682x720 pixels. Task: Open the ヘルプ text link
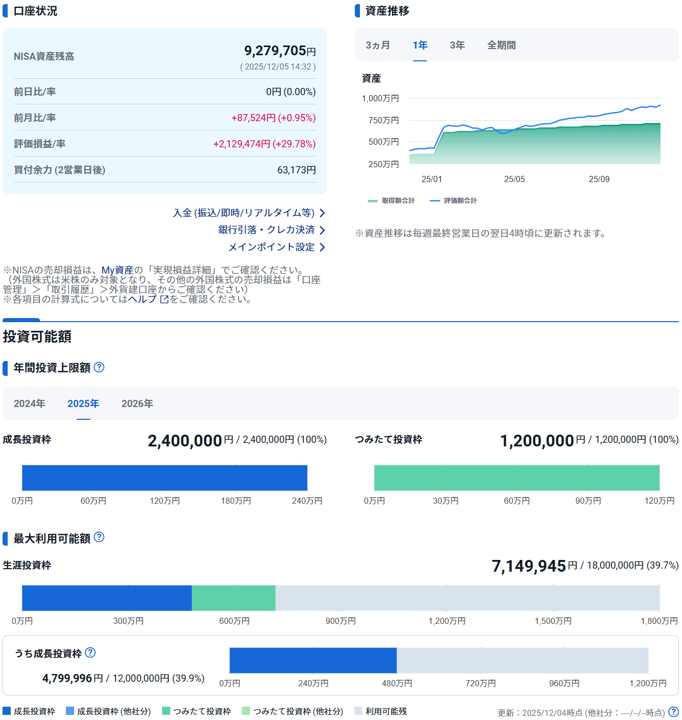click(142, 299)
